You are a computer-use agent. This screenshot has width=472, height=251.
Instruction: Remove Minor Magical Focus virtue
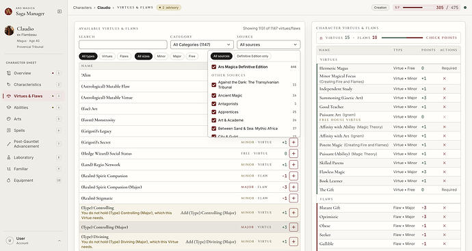coord(445,79)
